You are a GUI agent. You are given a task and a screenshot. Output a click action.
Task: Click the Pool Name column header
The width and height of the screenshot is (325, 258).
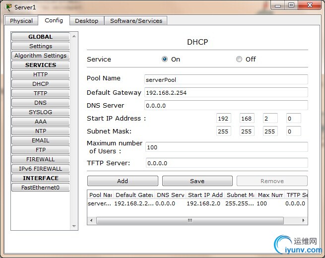[x=101, y=195]
